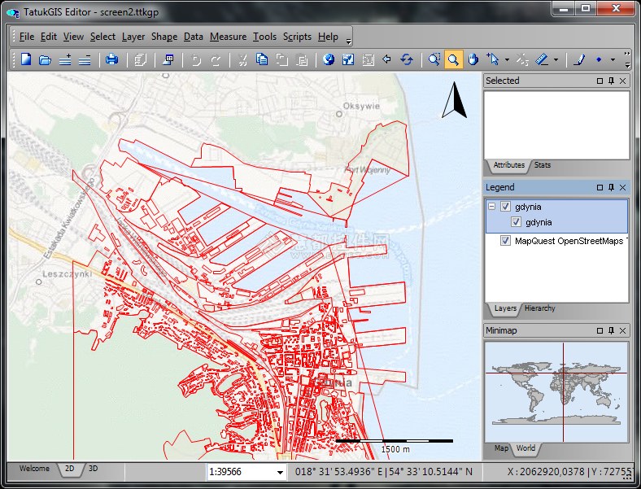Choose the Select arrow tool

point(493,59)
